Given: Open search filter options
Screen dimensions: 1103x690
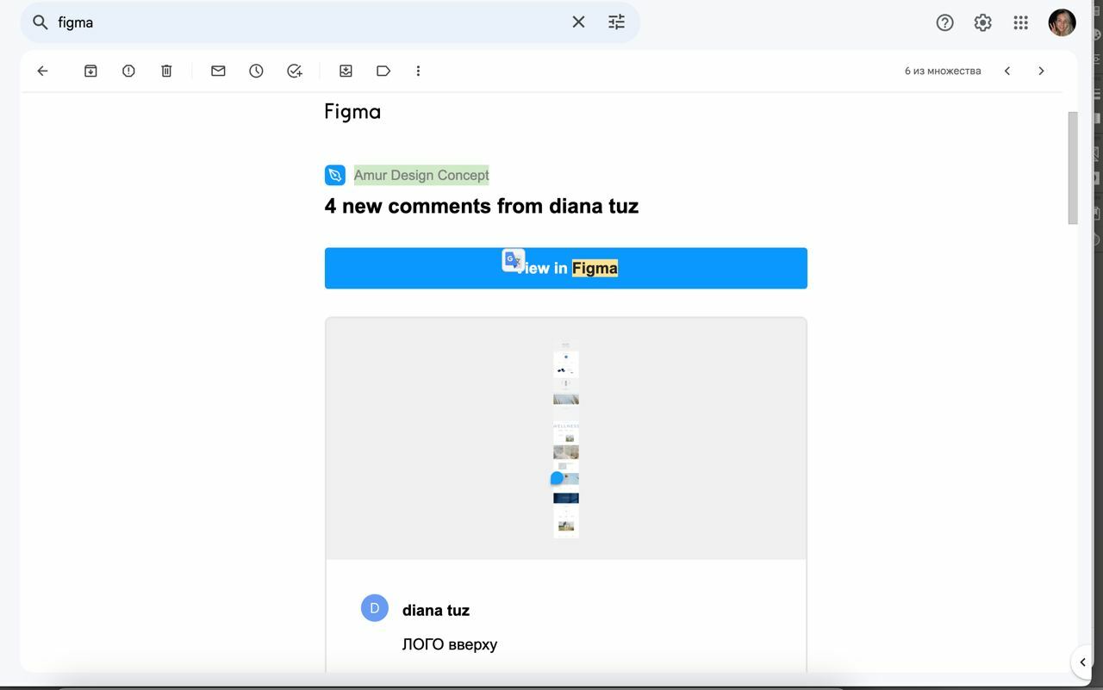Looking at the screenshot, I should 616,22.
